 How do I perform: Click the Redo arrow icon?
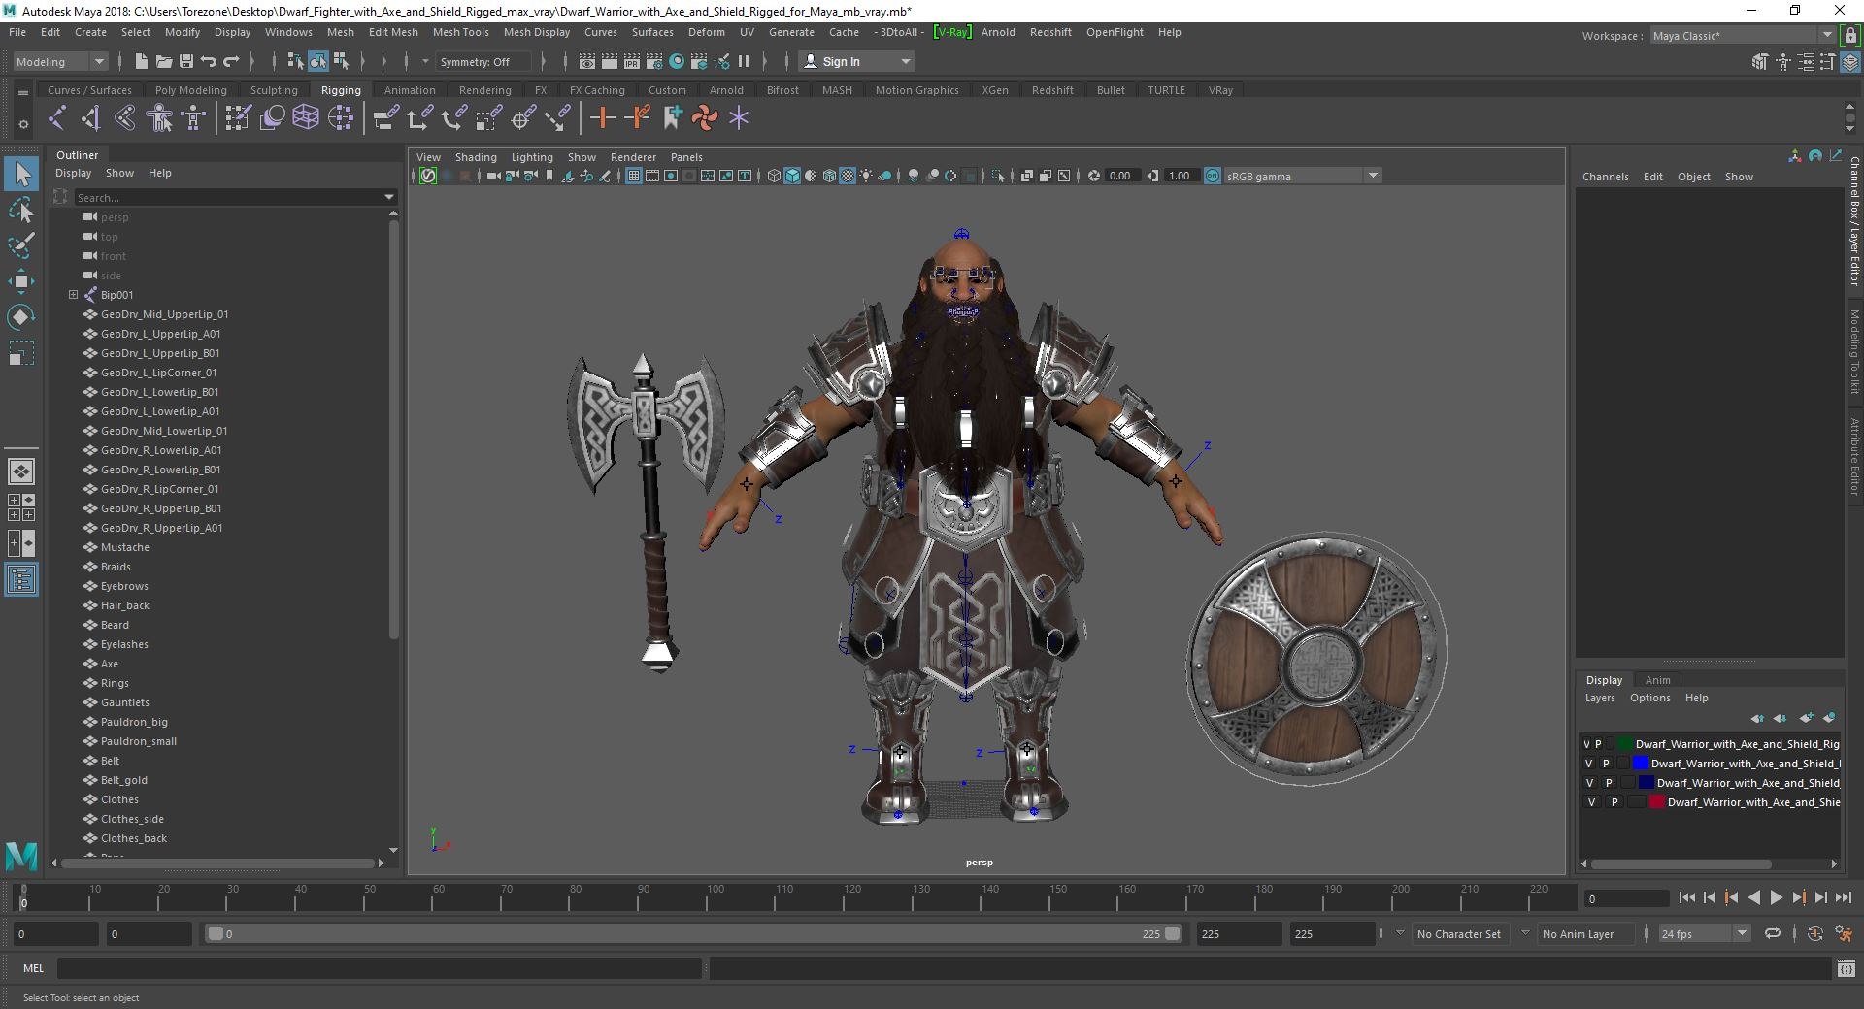coord(231,61)
